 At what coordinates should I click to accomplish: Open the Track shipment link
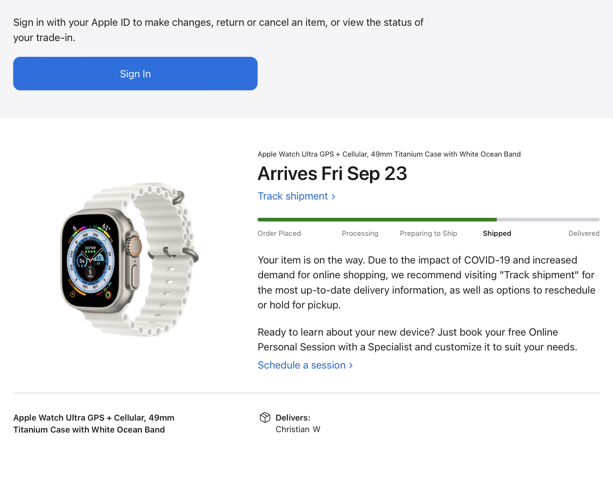coord(293,196)
